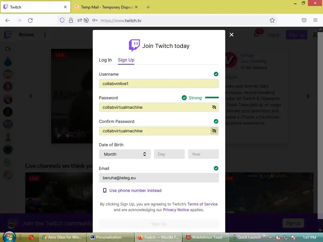Click the Year input field

(x=203, y=154)
